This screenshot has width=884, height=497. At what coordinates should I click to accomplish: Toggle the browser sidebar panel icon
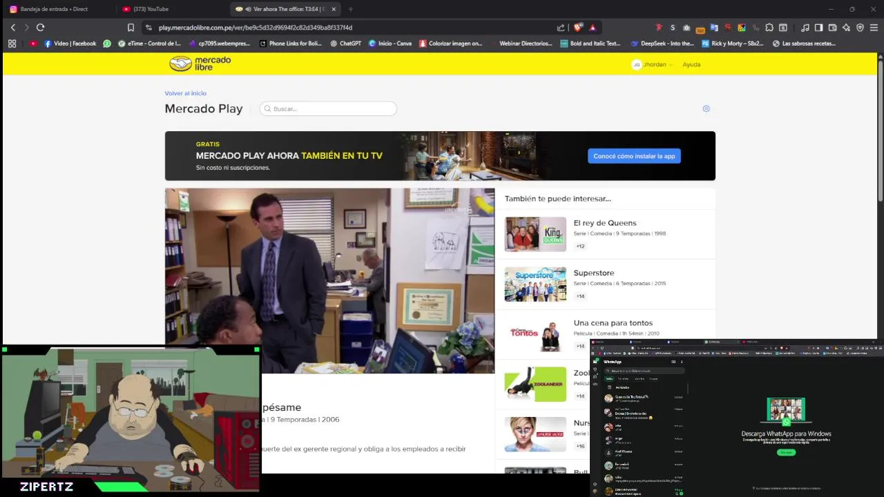(818, 28)
